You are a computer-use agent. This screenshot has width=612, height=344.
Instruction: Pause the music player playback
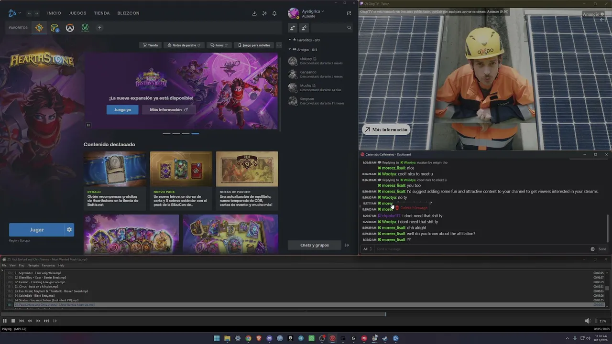(x=5, y=321)
